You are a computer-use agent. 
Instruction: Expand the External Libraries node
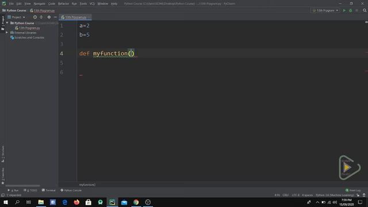pos(7,33)
